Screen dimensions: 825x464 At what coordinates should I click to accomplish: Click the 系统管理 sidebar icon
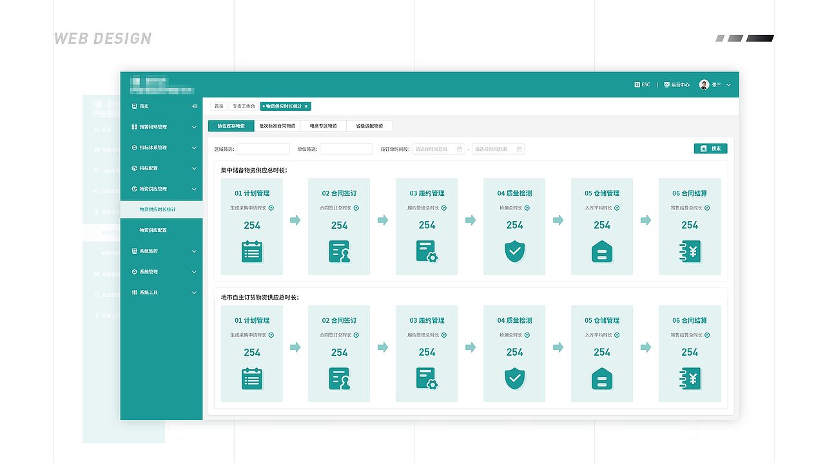tap(134, 272)
